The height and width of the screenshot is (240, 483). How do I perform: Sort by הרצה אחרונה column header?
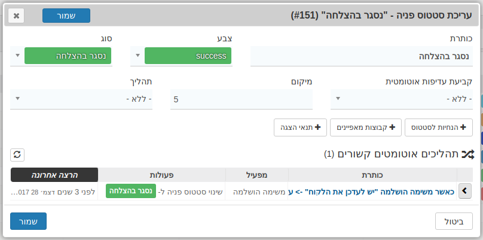click(54, 175)
